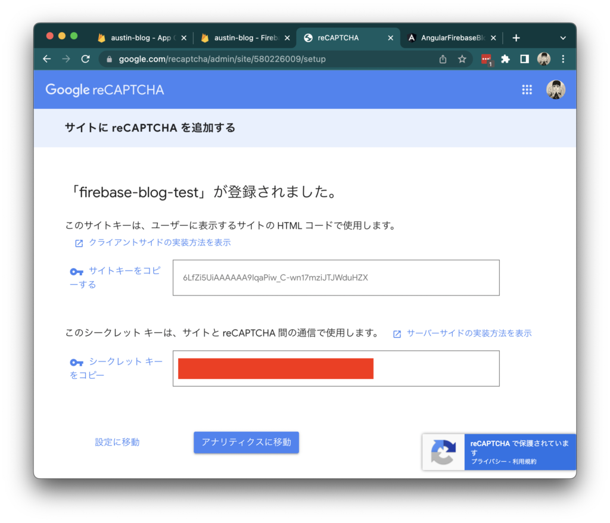The height and width of the screenshot is (523, 610).
Task: Navigate back with the browser arrow
Action: [47, 59]
